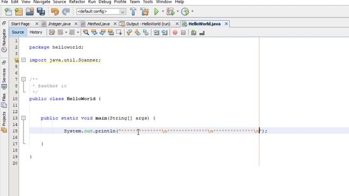This screenshot has width=349, height=196.
Task: Click the Previous Bookmark icon
Action: 129,33
